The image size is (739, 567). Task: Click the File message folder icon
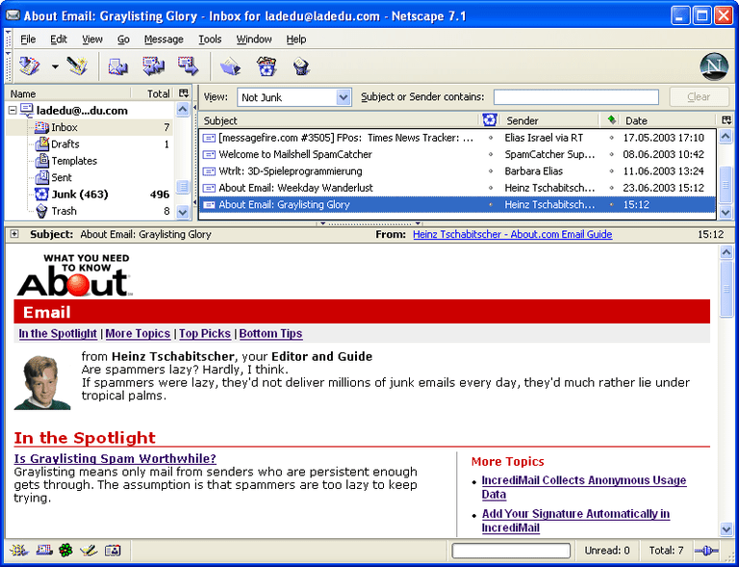point(231,66)
